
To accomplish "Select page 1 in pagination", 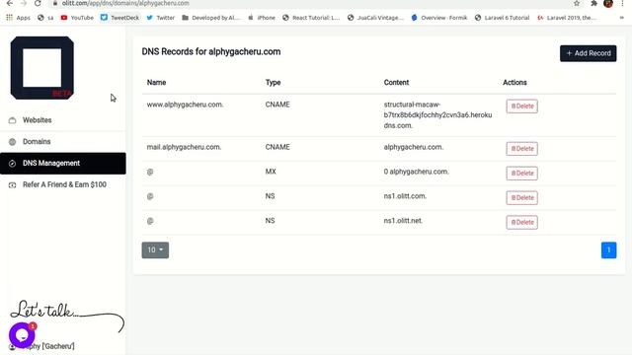I will pyautogui.click(x=608, y=249).
